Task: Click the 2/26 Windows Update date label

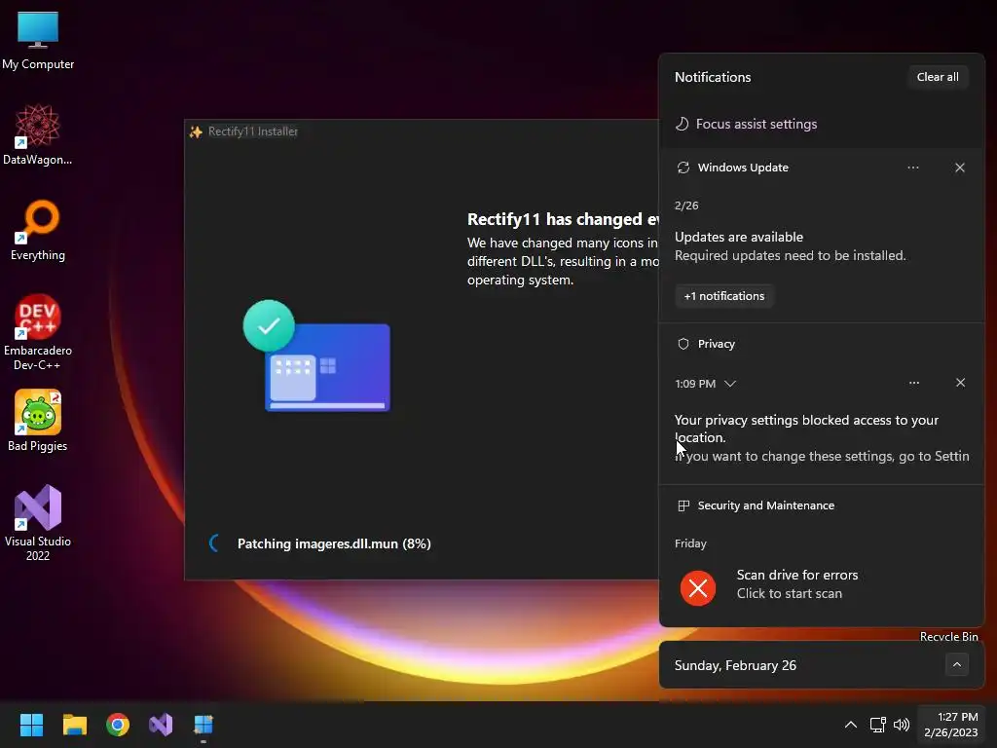Action: [x=686, y=206]
